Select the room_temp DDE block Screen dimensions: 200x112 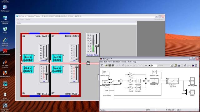(x=107, y=91)
